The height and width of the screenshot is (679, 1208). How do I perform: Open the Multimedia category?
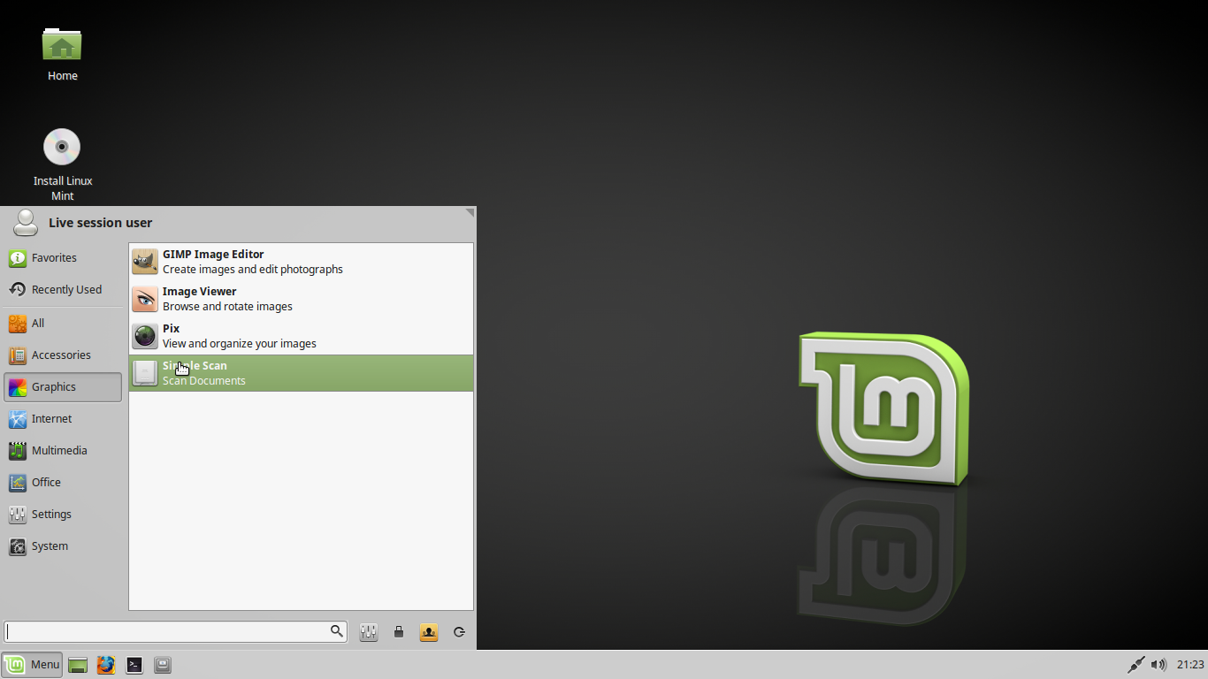(63, 451)
